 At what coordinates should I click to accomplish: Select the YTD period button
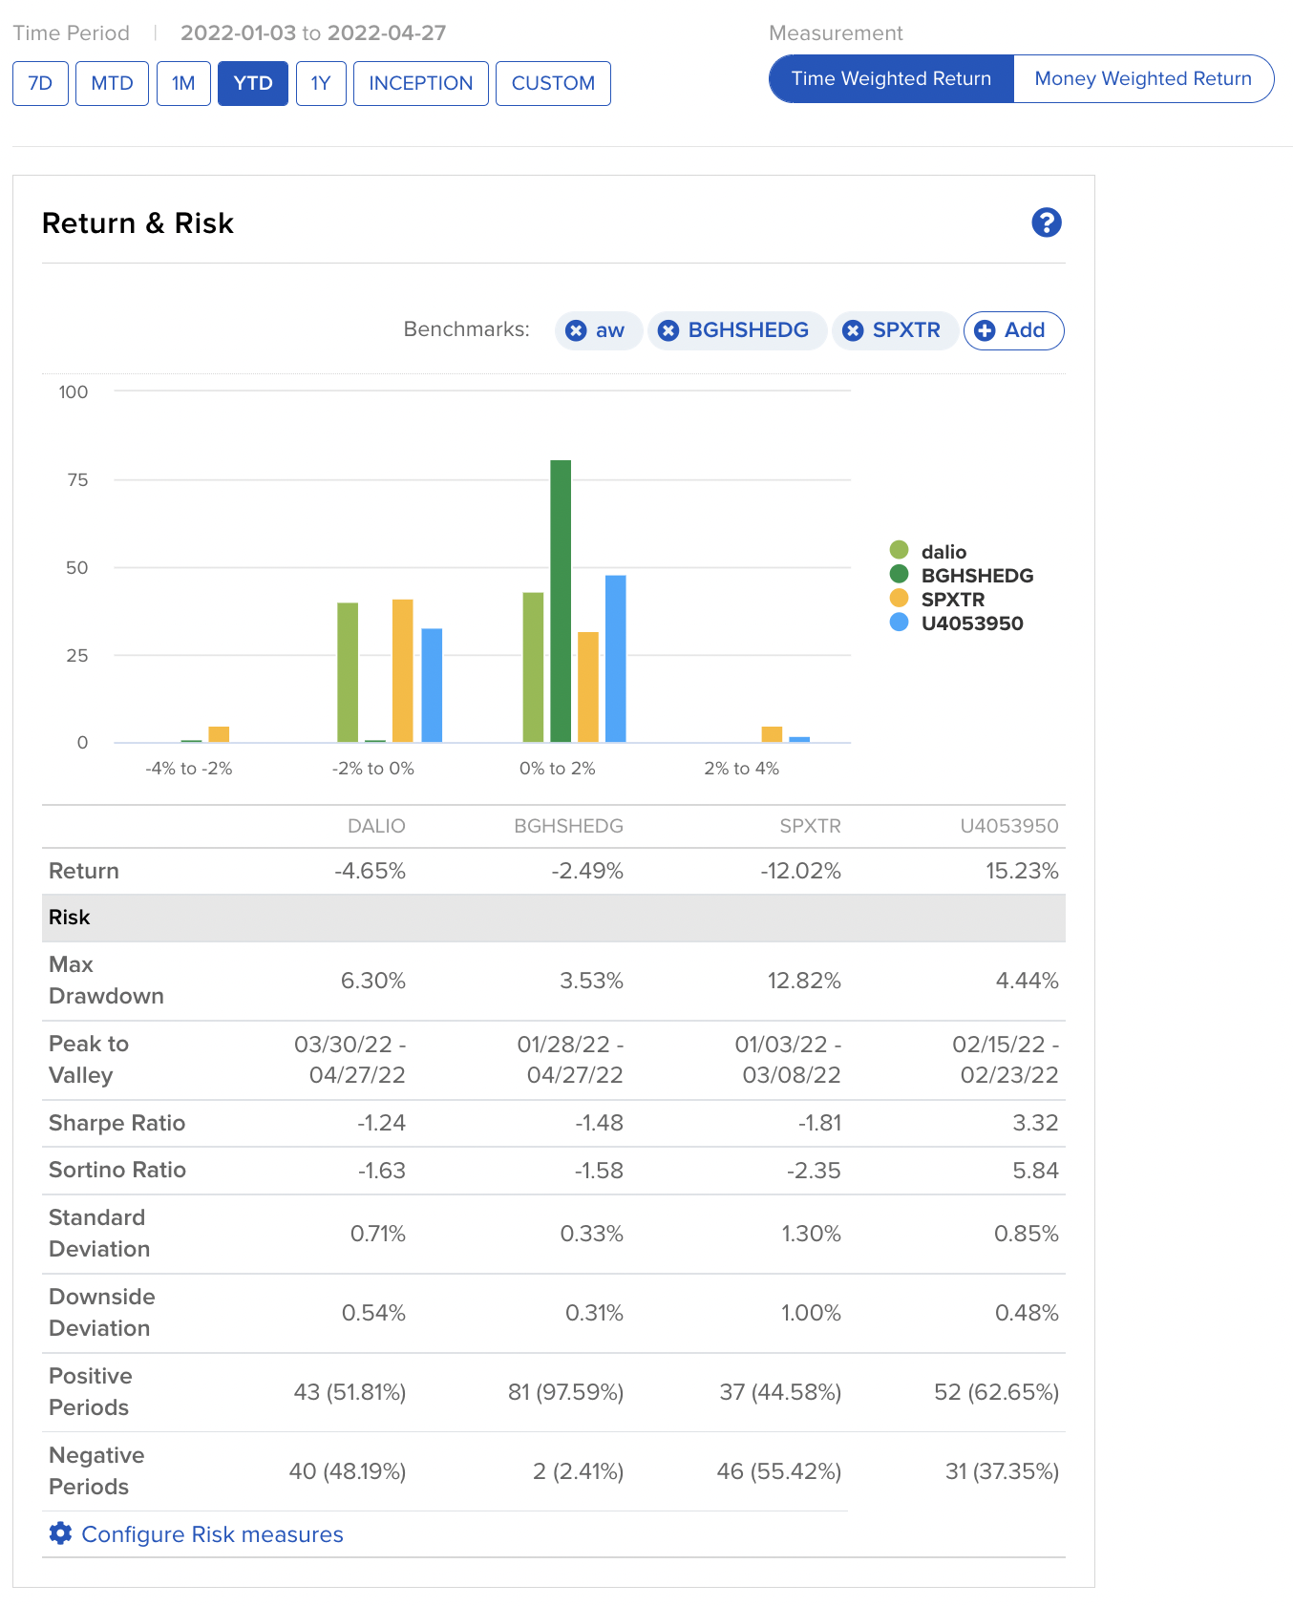pos(253,83)
